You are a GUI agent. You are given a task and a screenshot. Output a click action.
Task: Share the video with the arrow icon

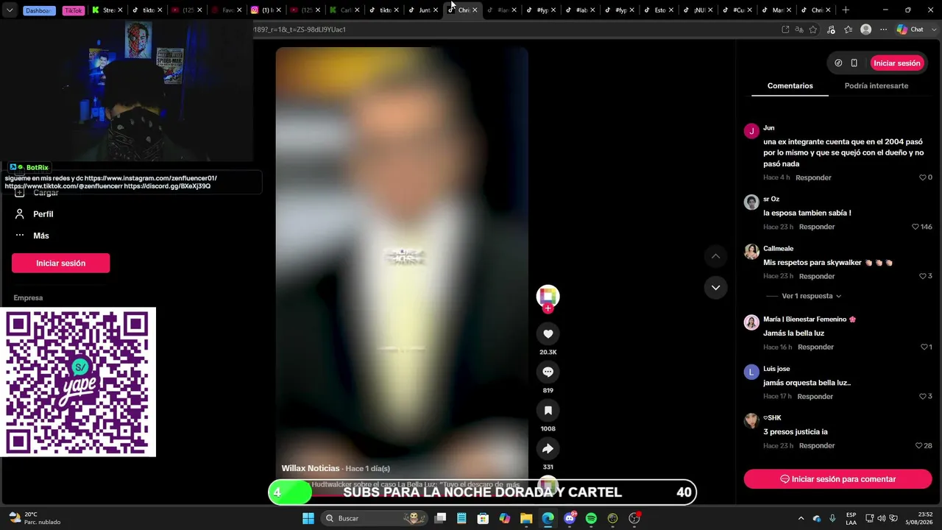548,448
